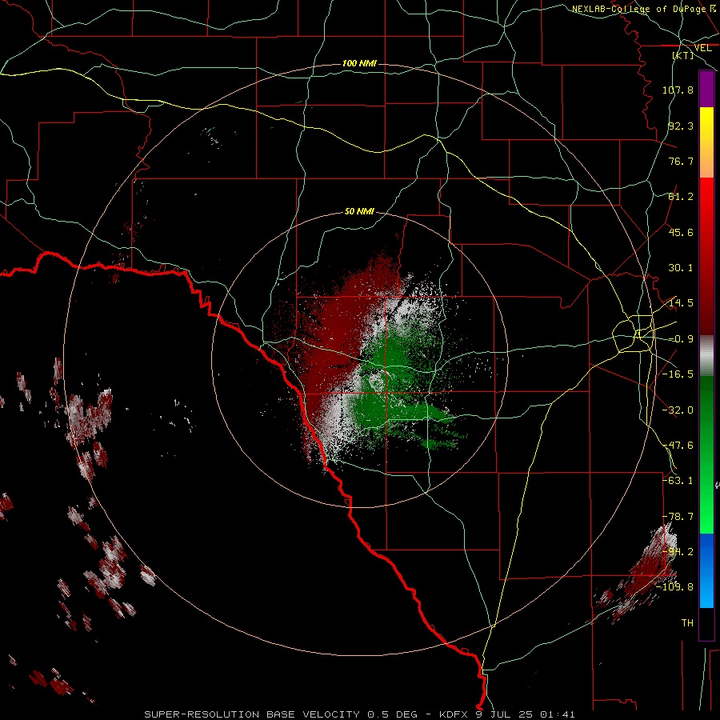The height and width of the screenshot is (720, 720).
Task: Click the purple segment of the velocity color bar
Action: click(706, 90)
